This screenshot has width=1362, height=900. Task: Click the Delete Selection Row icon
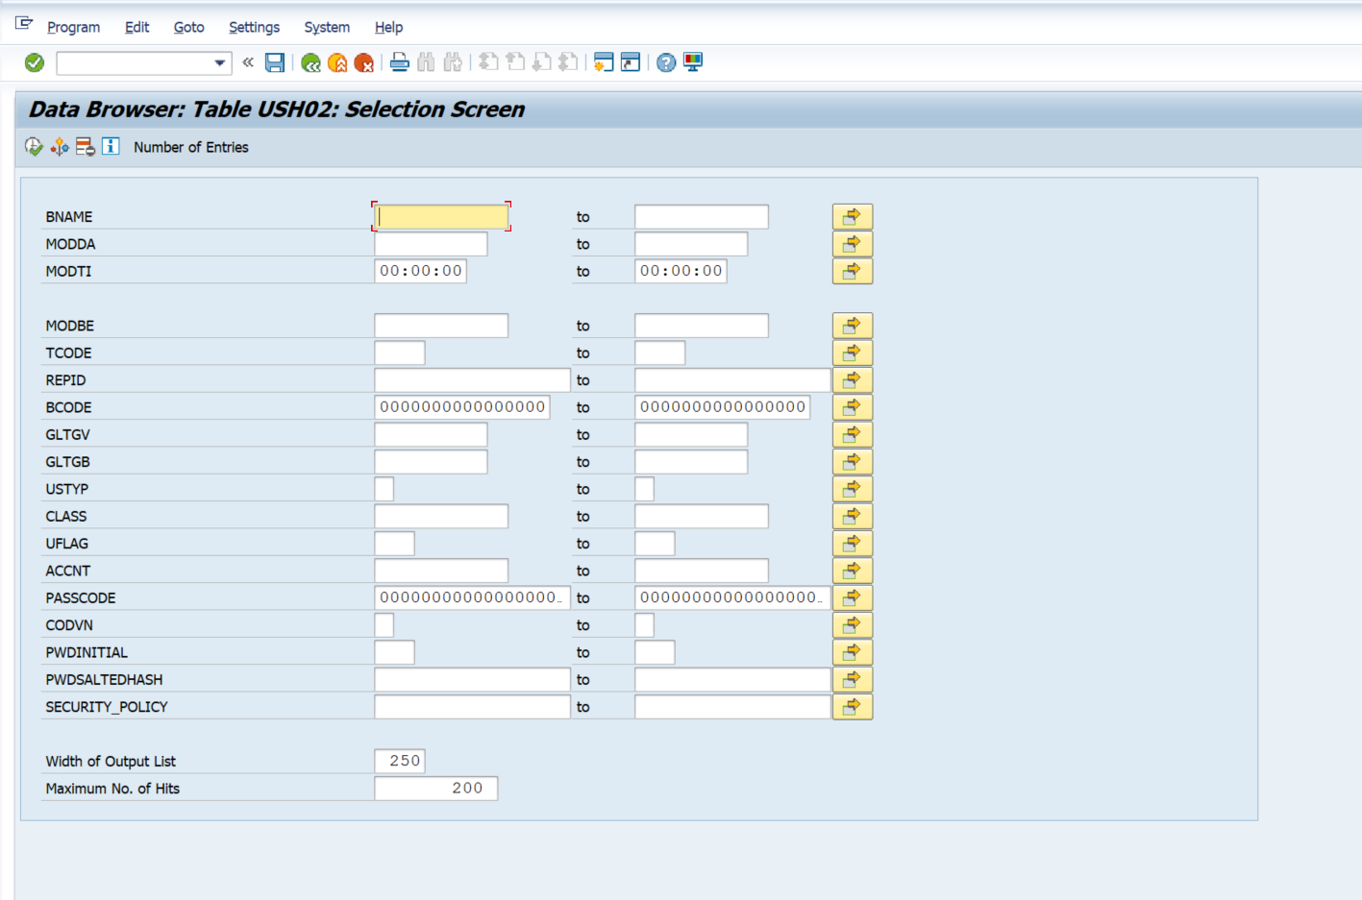86,147
